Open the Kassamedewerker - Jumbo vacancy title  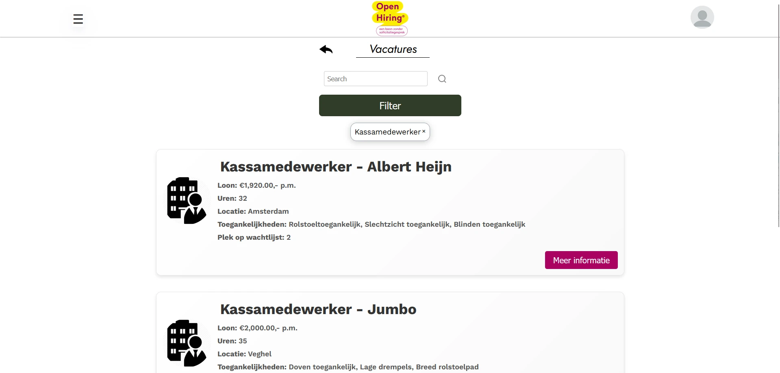click(318, 309)
